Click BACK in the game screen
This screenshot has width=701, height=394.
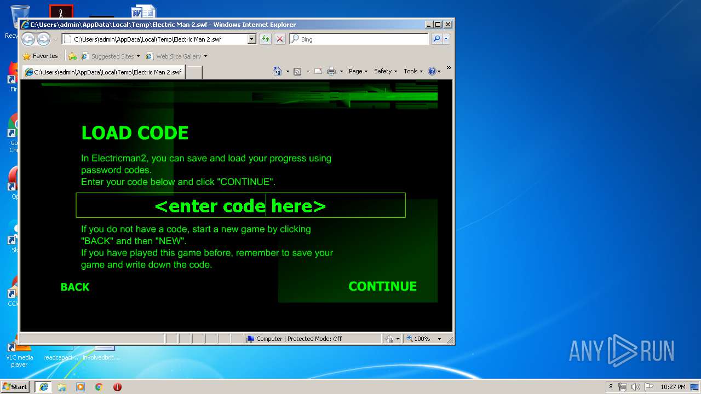74,287
